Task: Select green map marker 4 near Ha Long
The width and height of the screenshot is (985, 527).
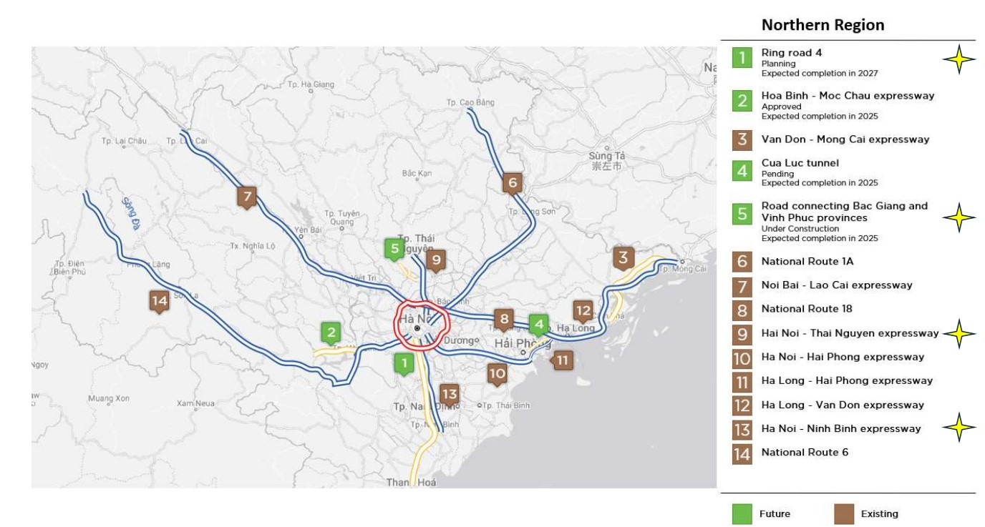Action: (x=538, y=324)
